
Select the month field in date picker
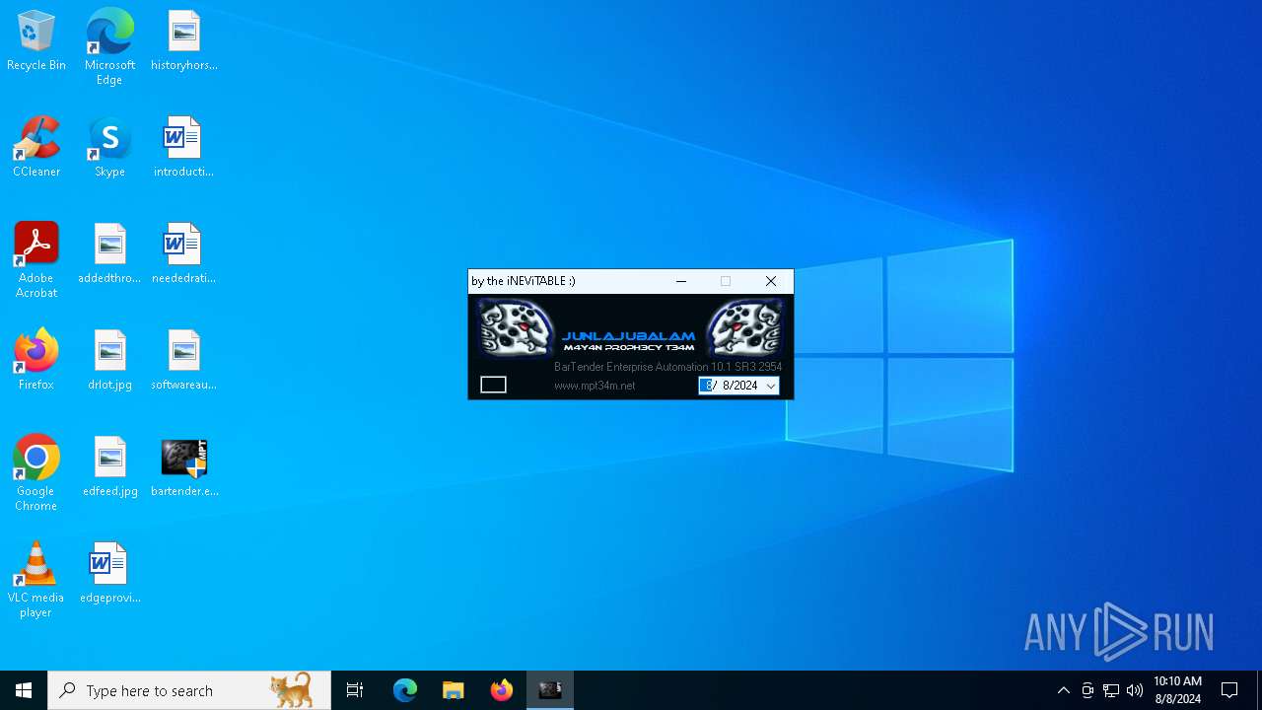click(706, 386)
